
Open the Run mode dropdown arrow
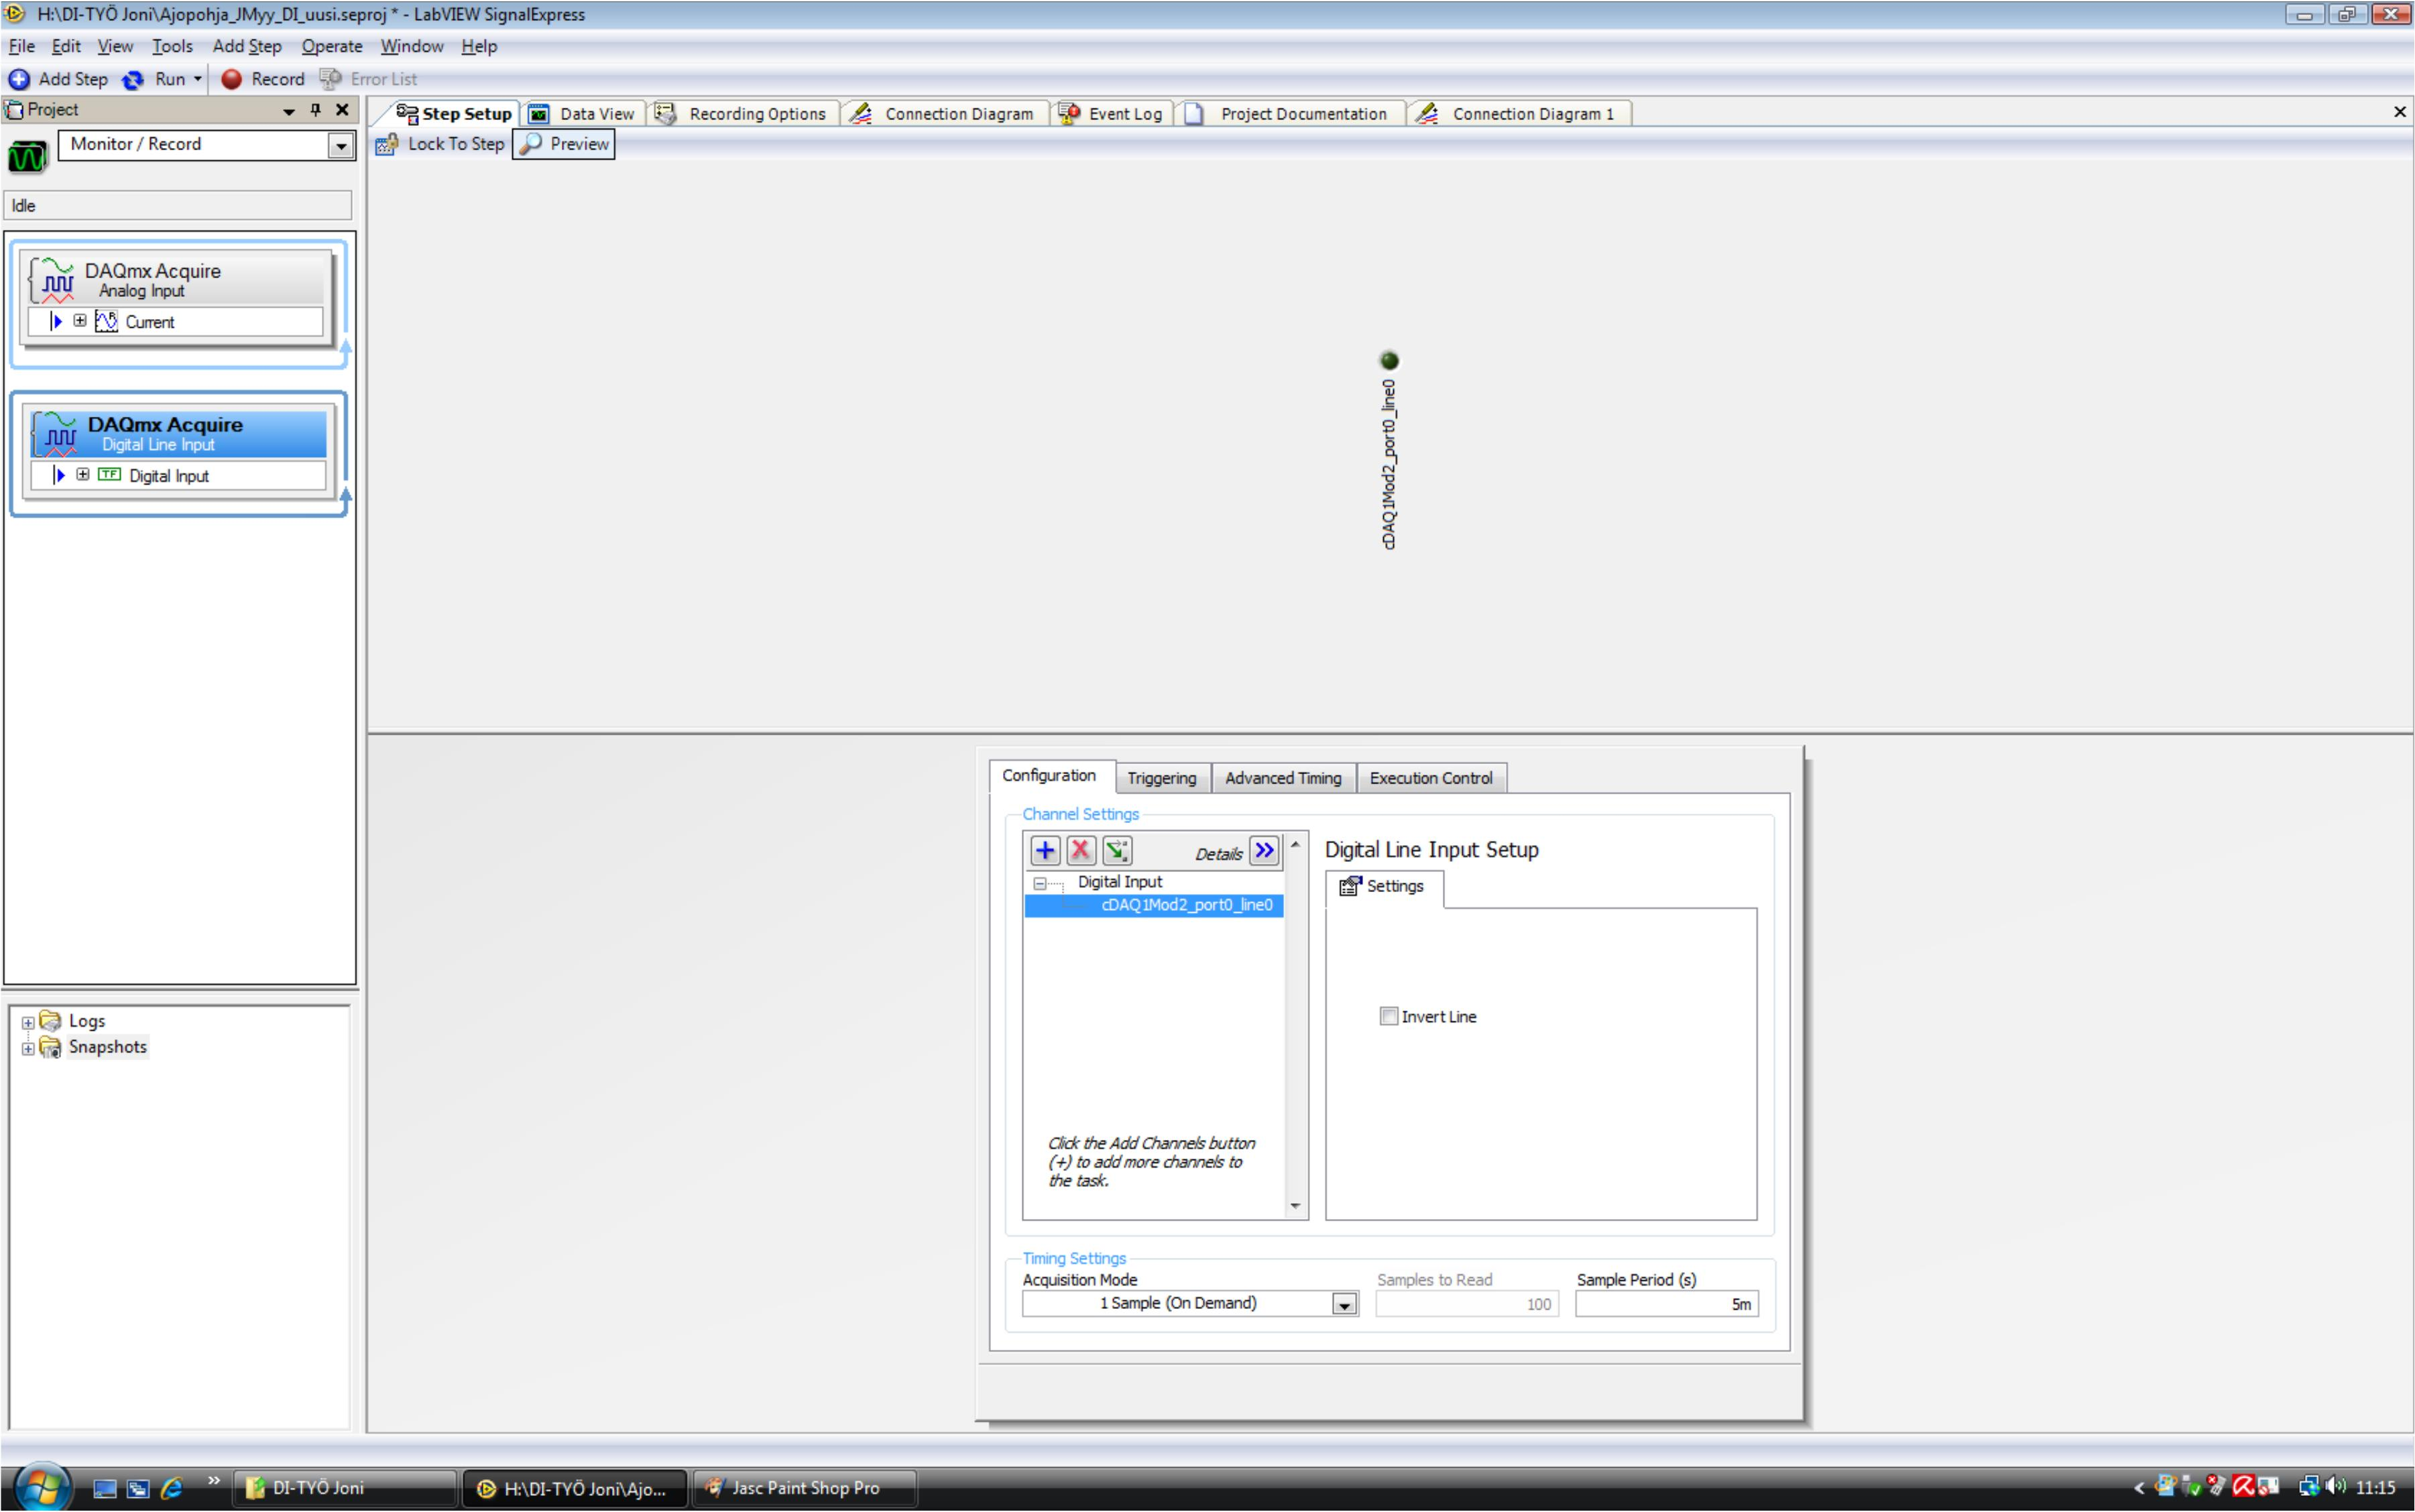(x=198, y=79)
